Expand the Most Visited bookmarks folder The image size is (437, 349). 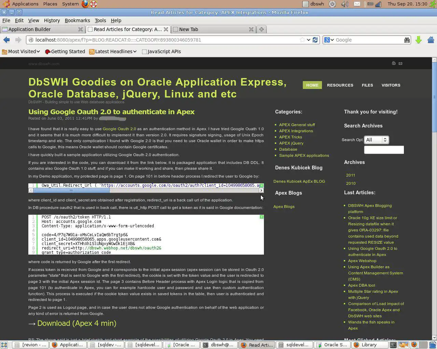coord(21,51)
